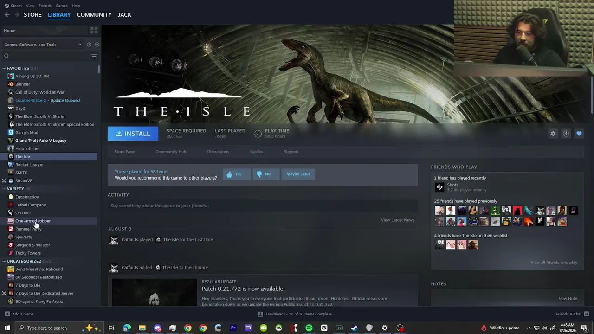This screenshot has width=594, height=334.
Task: Open Friends & Chat
Action: [573, 314]
